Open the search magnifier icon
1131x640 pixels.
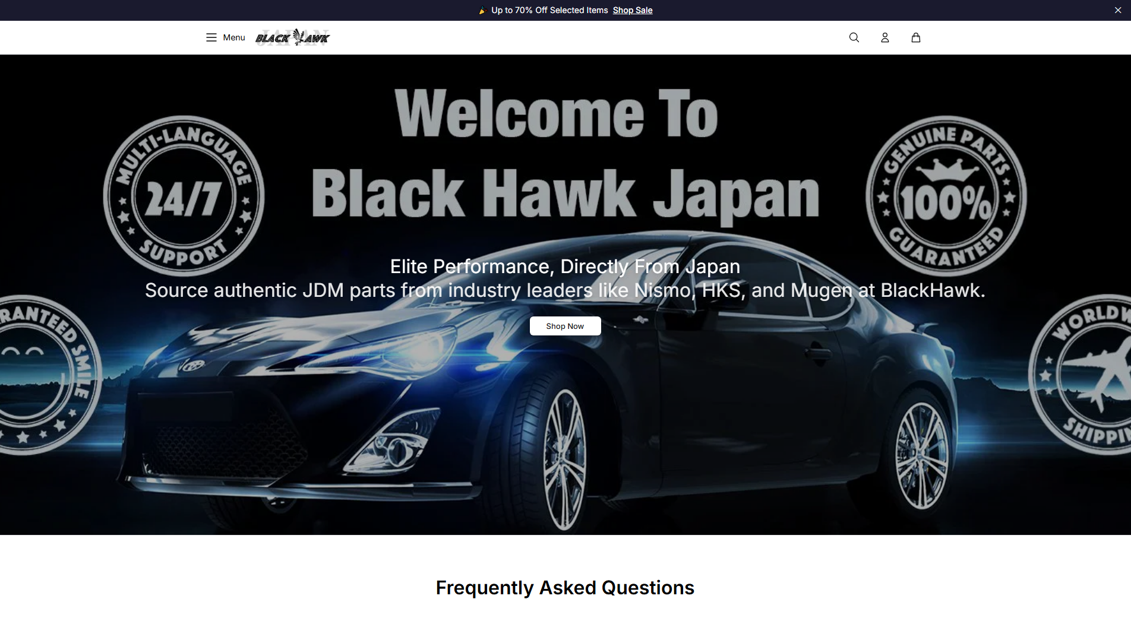tap(854, 37)
